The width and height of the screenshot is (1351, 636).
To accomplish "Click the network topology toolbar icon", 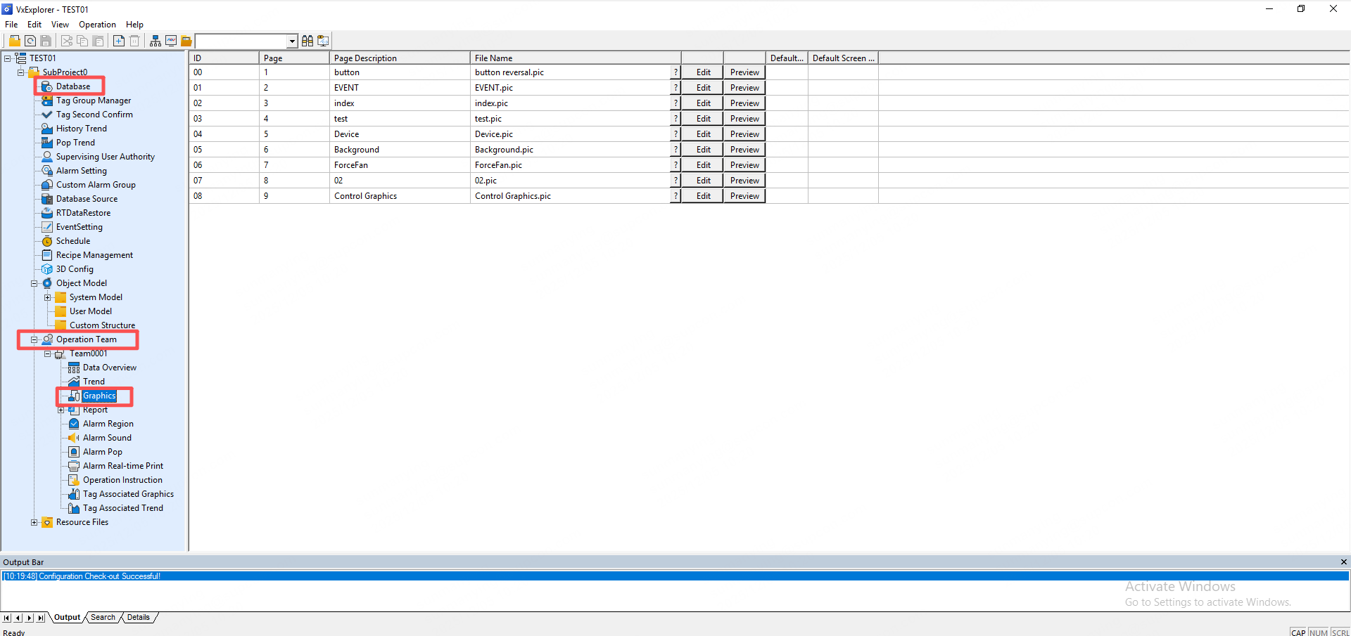I will click(156, 41).
